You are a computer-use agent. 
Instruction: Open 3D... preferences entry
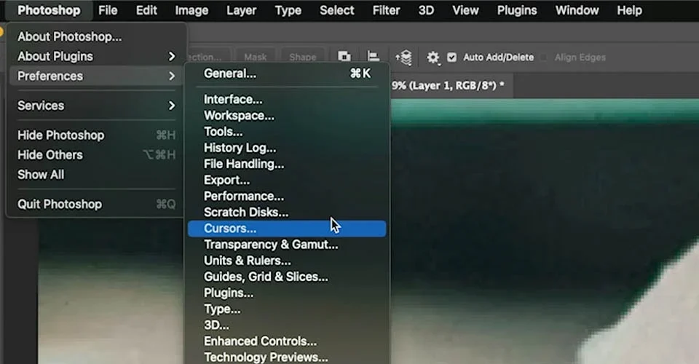coord(287,325)
